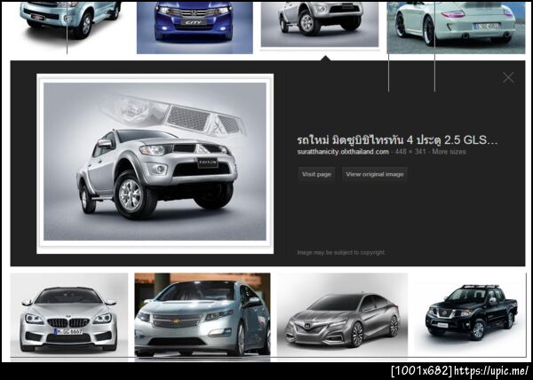Viewport: 533px width, 380px height.
Task: Select the small silver Triton thumbnail
Action: click(320, 24)
